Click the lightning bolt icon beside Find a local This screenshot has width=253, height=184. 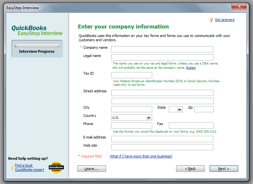[12, 168]
